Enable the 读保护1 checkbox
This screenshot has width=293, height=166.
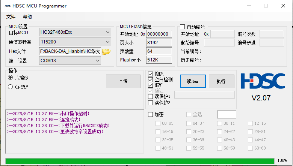(150, 97)
